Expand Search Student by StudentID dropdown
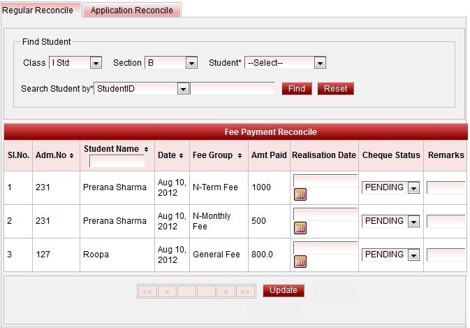470x328 pixels. [182, 89]
